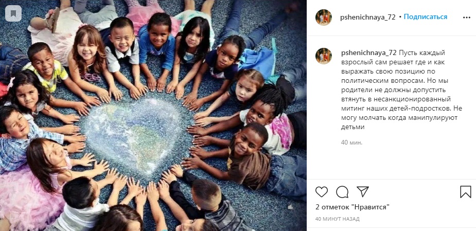Save post using bookmark icon below caption
This screenshot has height=231, width=476.
[x=466, y=192]
